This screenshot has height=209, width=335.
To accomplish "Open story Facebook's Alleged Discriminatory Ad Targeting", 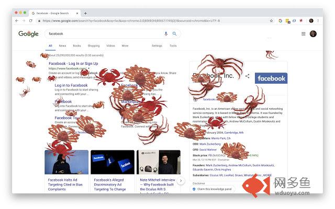I will tap(110, 184).
